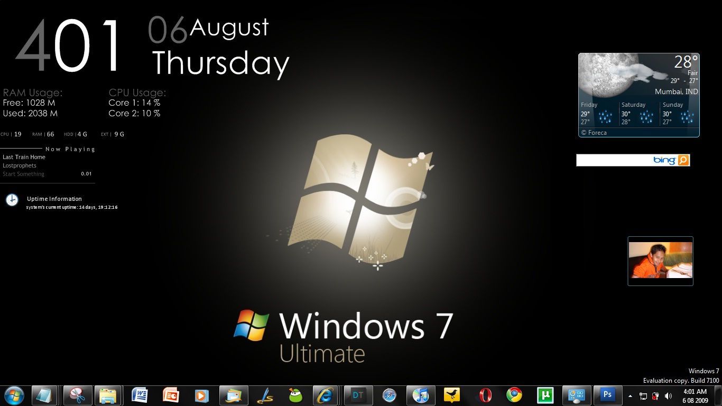
Task: Click the slideshow gadget photo thumbnail
Action: pyautogui.click(x=660, y=260)
